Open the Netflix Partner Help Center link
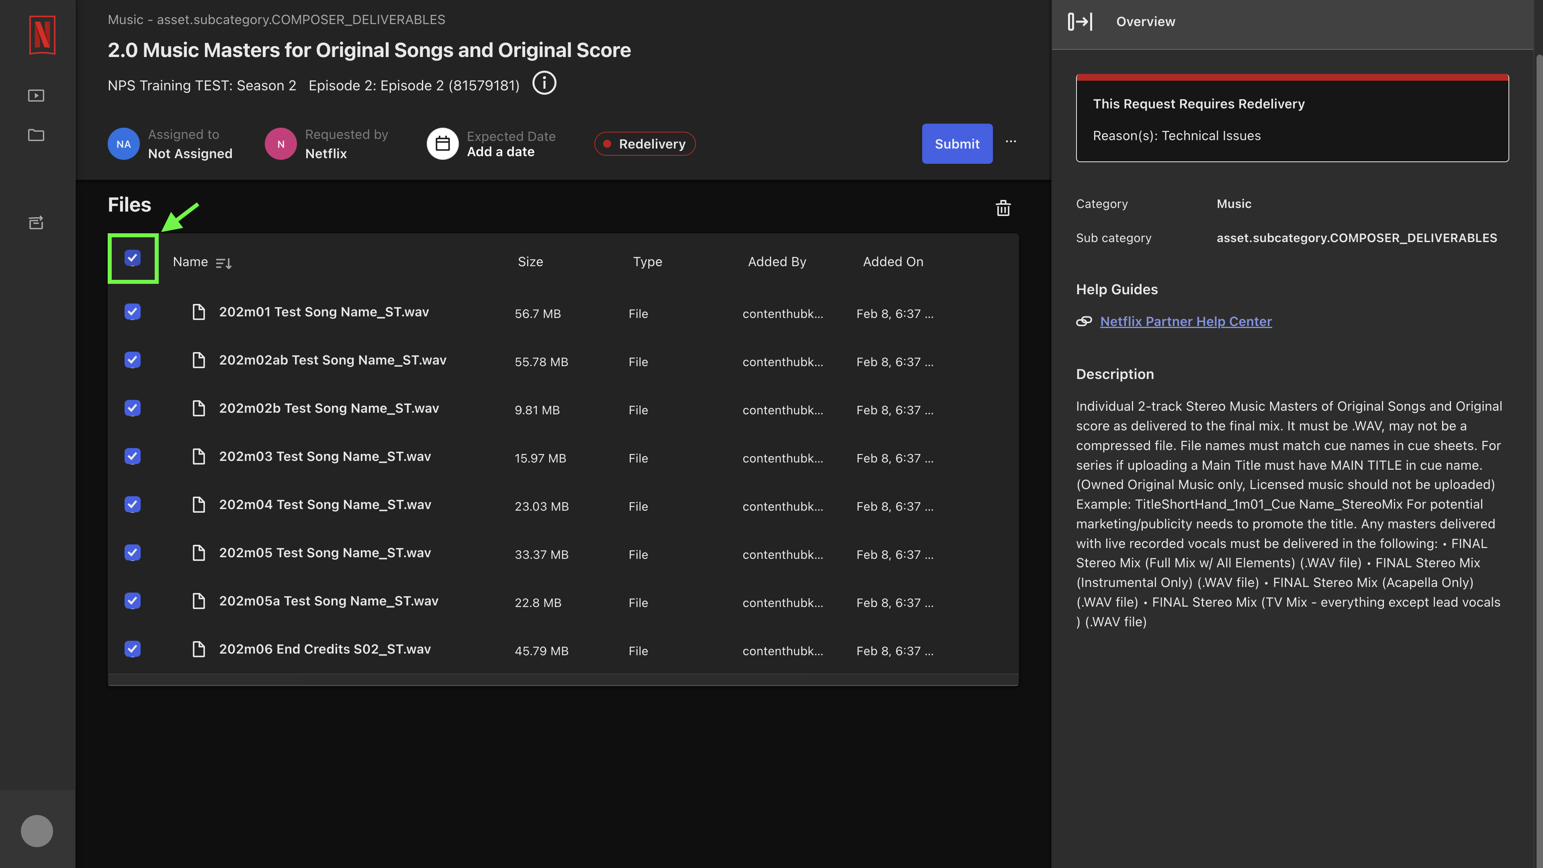 click(x=1185, y=322)
